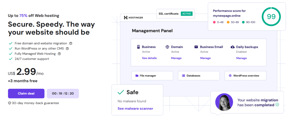Click the Management Panel heading
This screenshot has height=121, width=291.
tap(152, 31)
